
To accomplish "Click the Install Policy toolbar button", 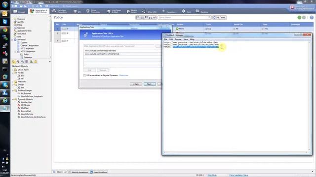I will click(52, 6).
